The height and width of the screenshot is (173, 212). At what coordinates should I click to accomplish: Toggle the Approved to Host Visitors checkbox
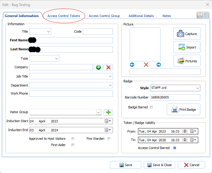pos(73,139)
